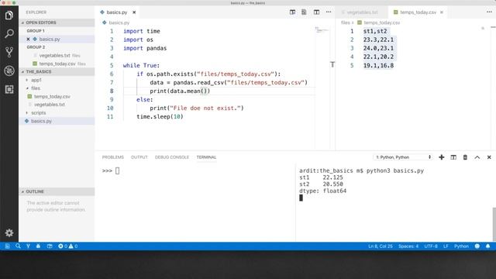This screenshot has height=279, width=496.
Task: Collapse the OUTLINE section
Action: click(x=57, y=191)
